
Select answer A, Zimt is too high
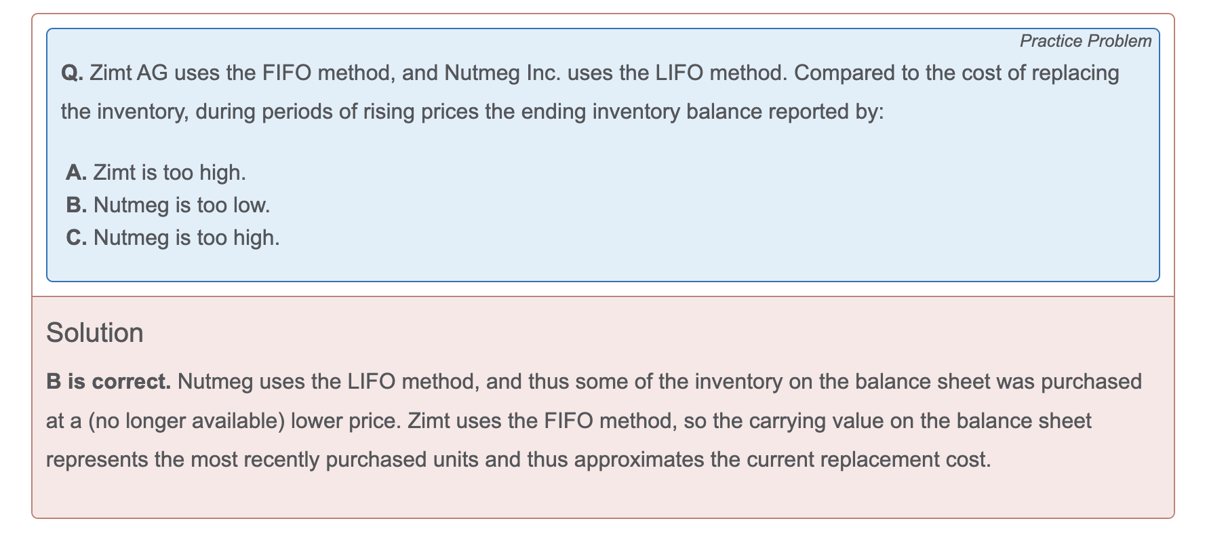(x=156, y=172)
